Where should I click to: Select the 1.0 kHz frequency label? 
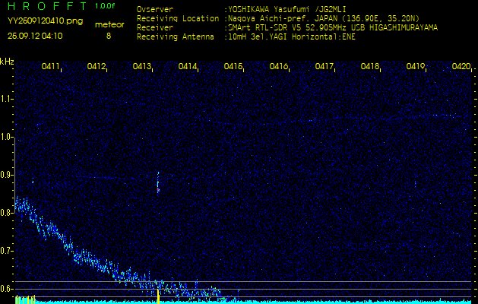coord(7,137)
